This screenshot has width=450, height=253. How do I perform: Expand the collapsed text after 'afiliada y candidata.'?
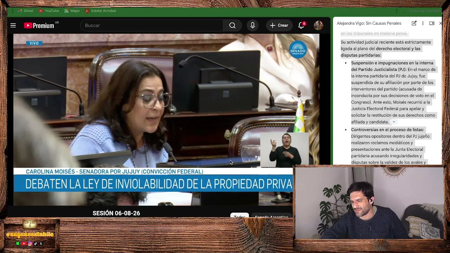394,122
